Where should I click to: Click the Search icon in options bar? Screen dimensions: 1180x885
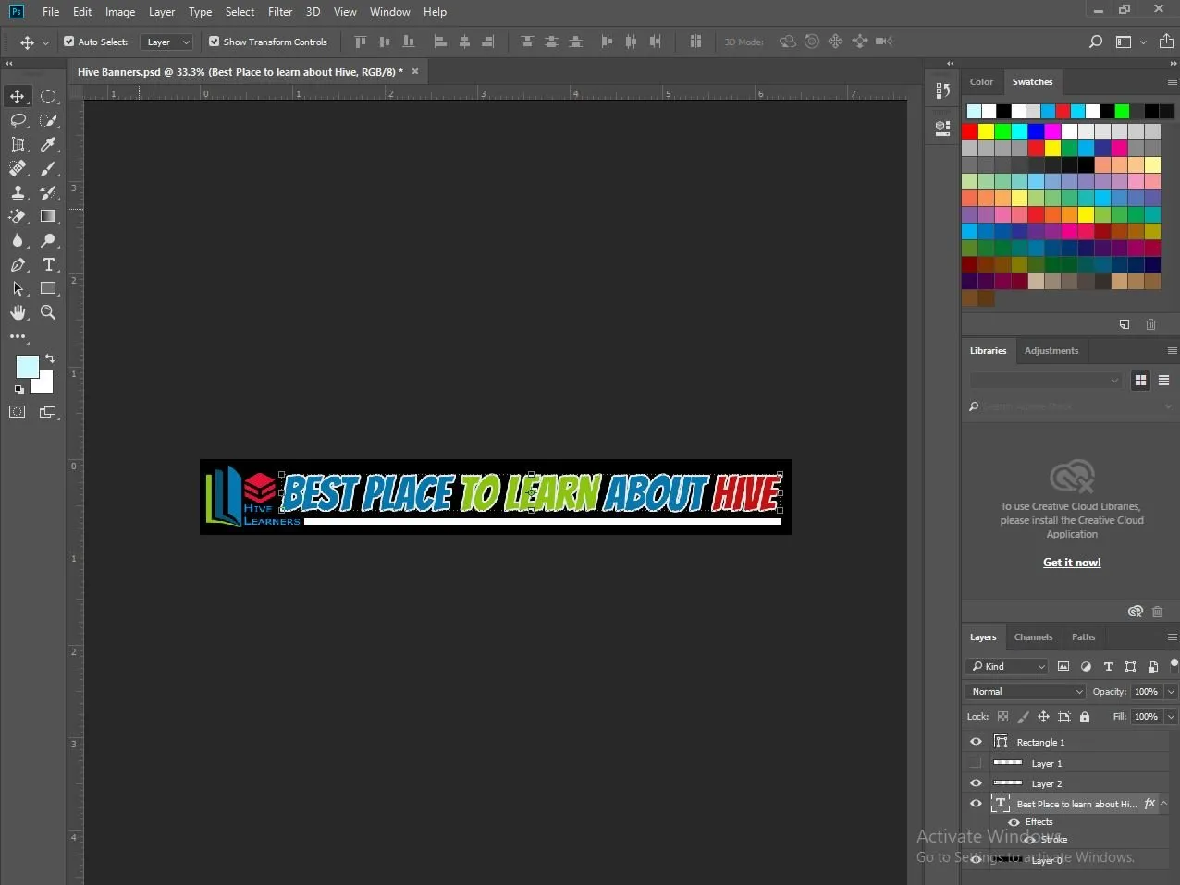[x=1096, y=42]
